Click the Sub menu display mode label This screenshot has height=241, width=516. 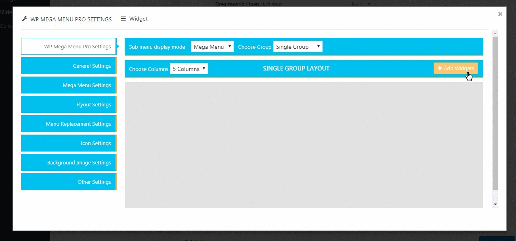coord(157,47)
